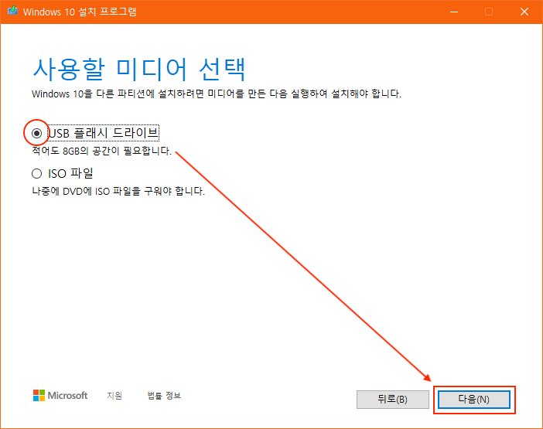Click the text '적어도 8GB의 공간이 필요합니다.'
543x429 pixels.
102,152
